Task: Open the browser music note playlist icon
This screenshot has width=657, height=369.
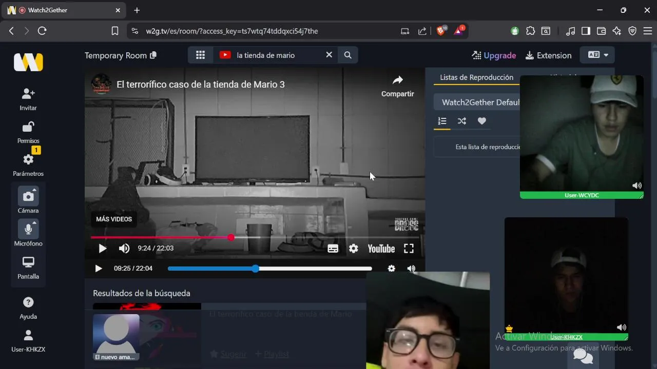Action: tap(570, 31)
